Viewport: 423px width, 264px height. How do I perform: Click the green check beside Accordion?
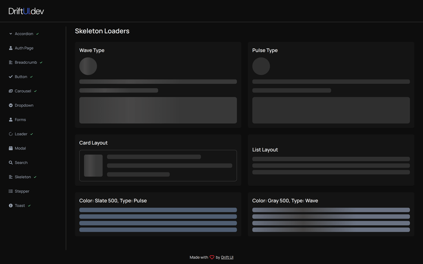tap(37, 34)
